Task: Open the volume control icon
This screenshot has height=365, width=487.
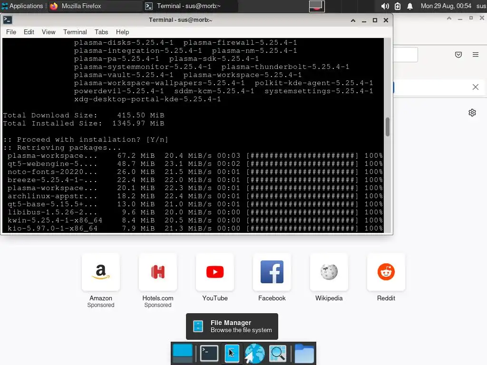Action: tap(385, 6)
